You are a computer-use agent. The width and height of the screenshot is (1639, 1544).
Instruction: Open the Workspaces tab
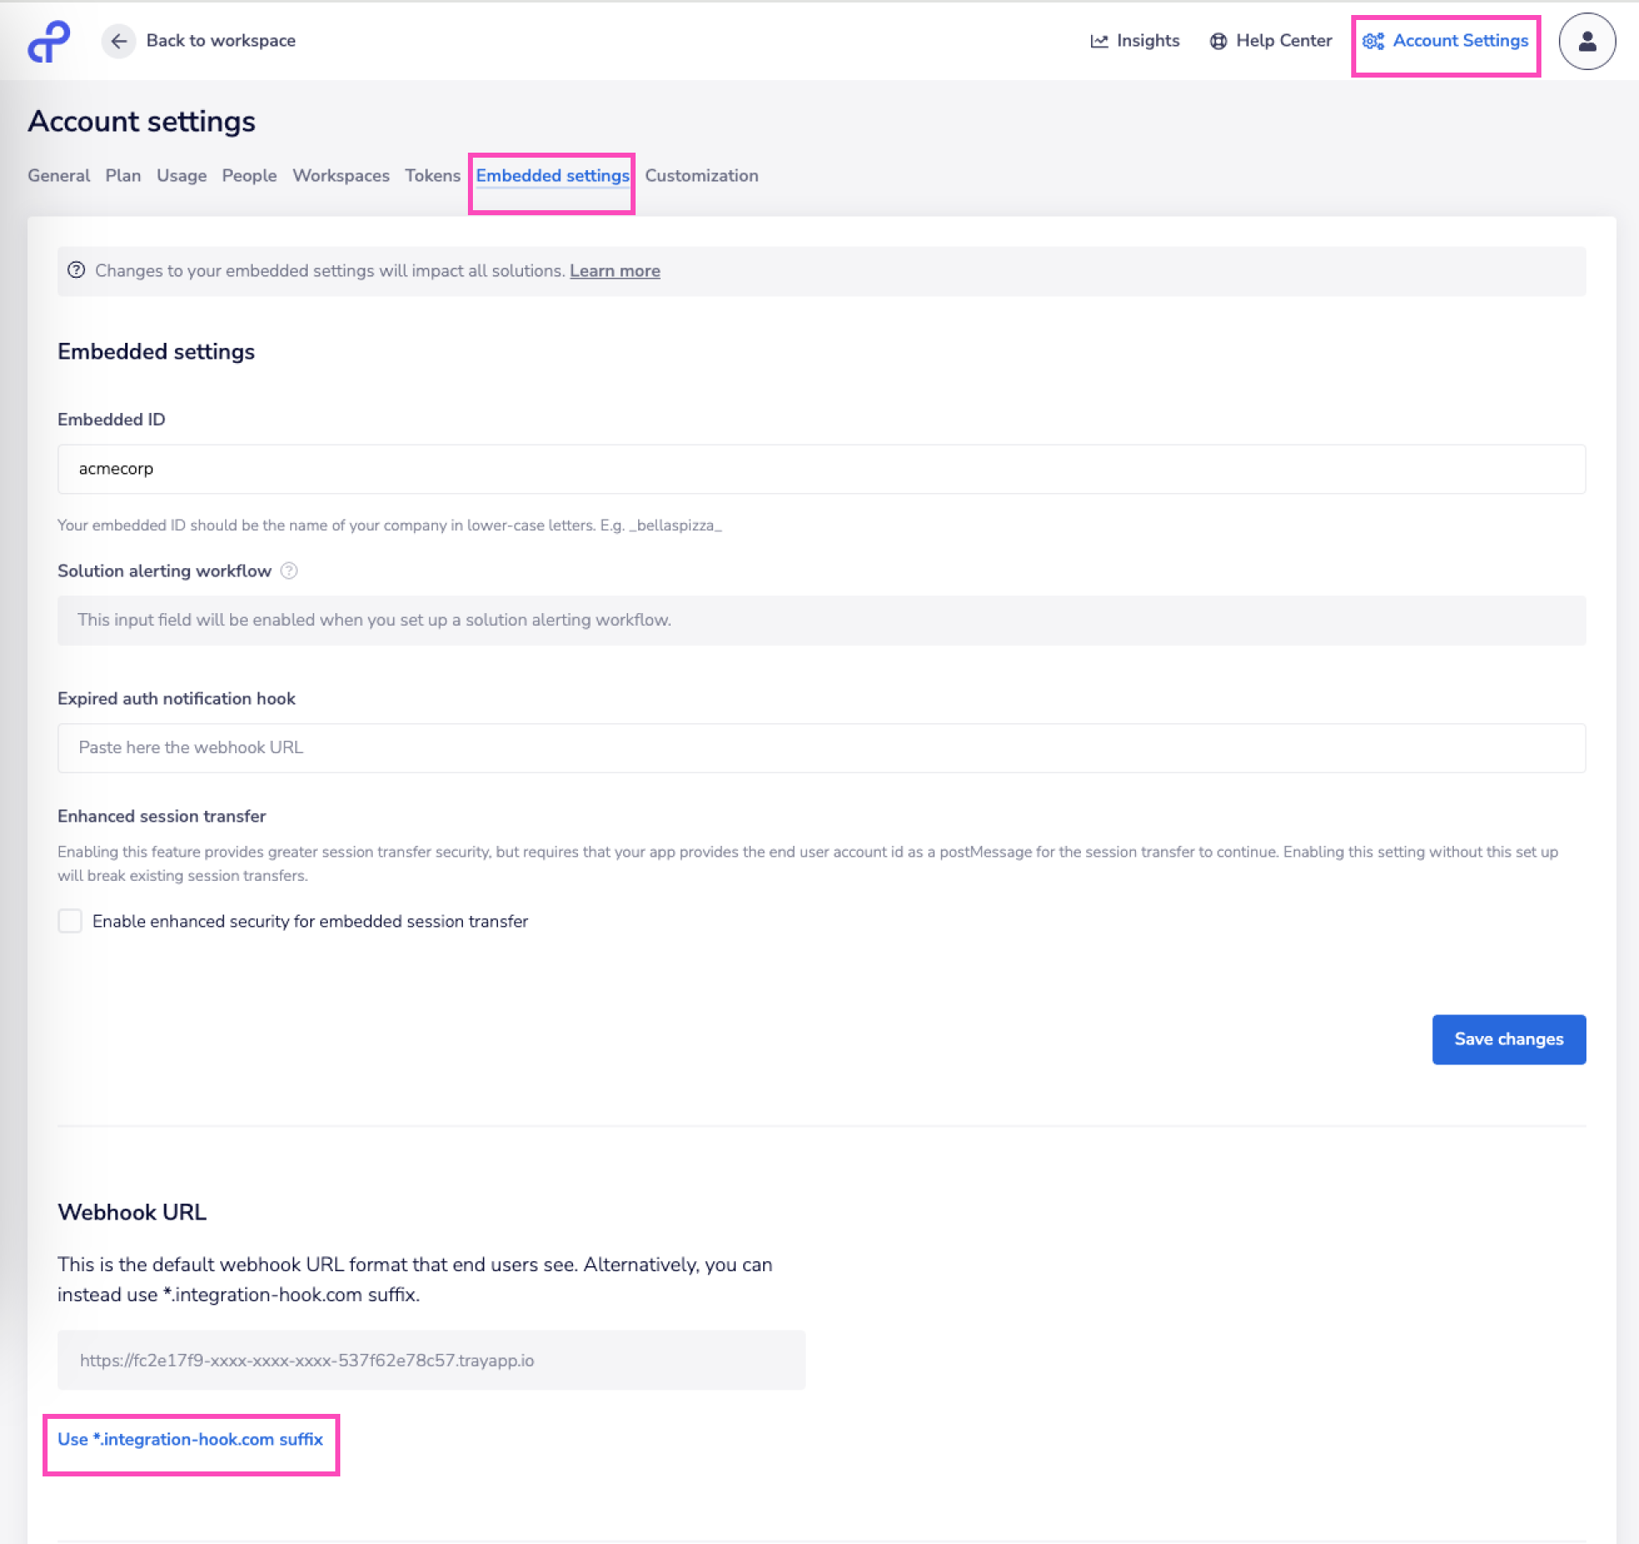(x=340, y=176)
